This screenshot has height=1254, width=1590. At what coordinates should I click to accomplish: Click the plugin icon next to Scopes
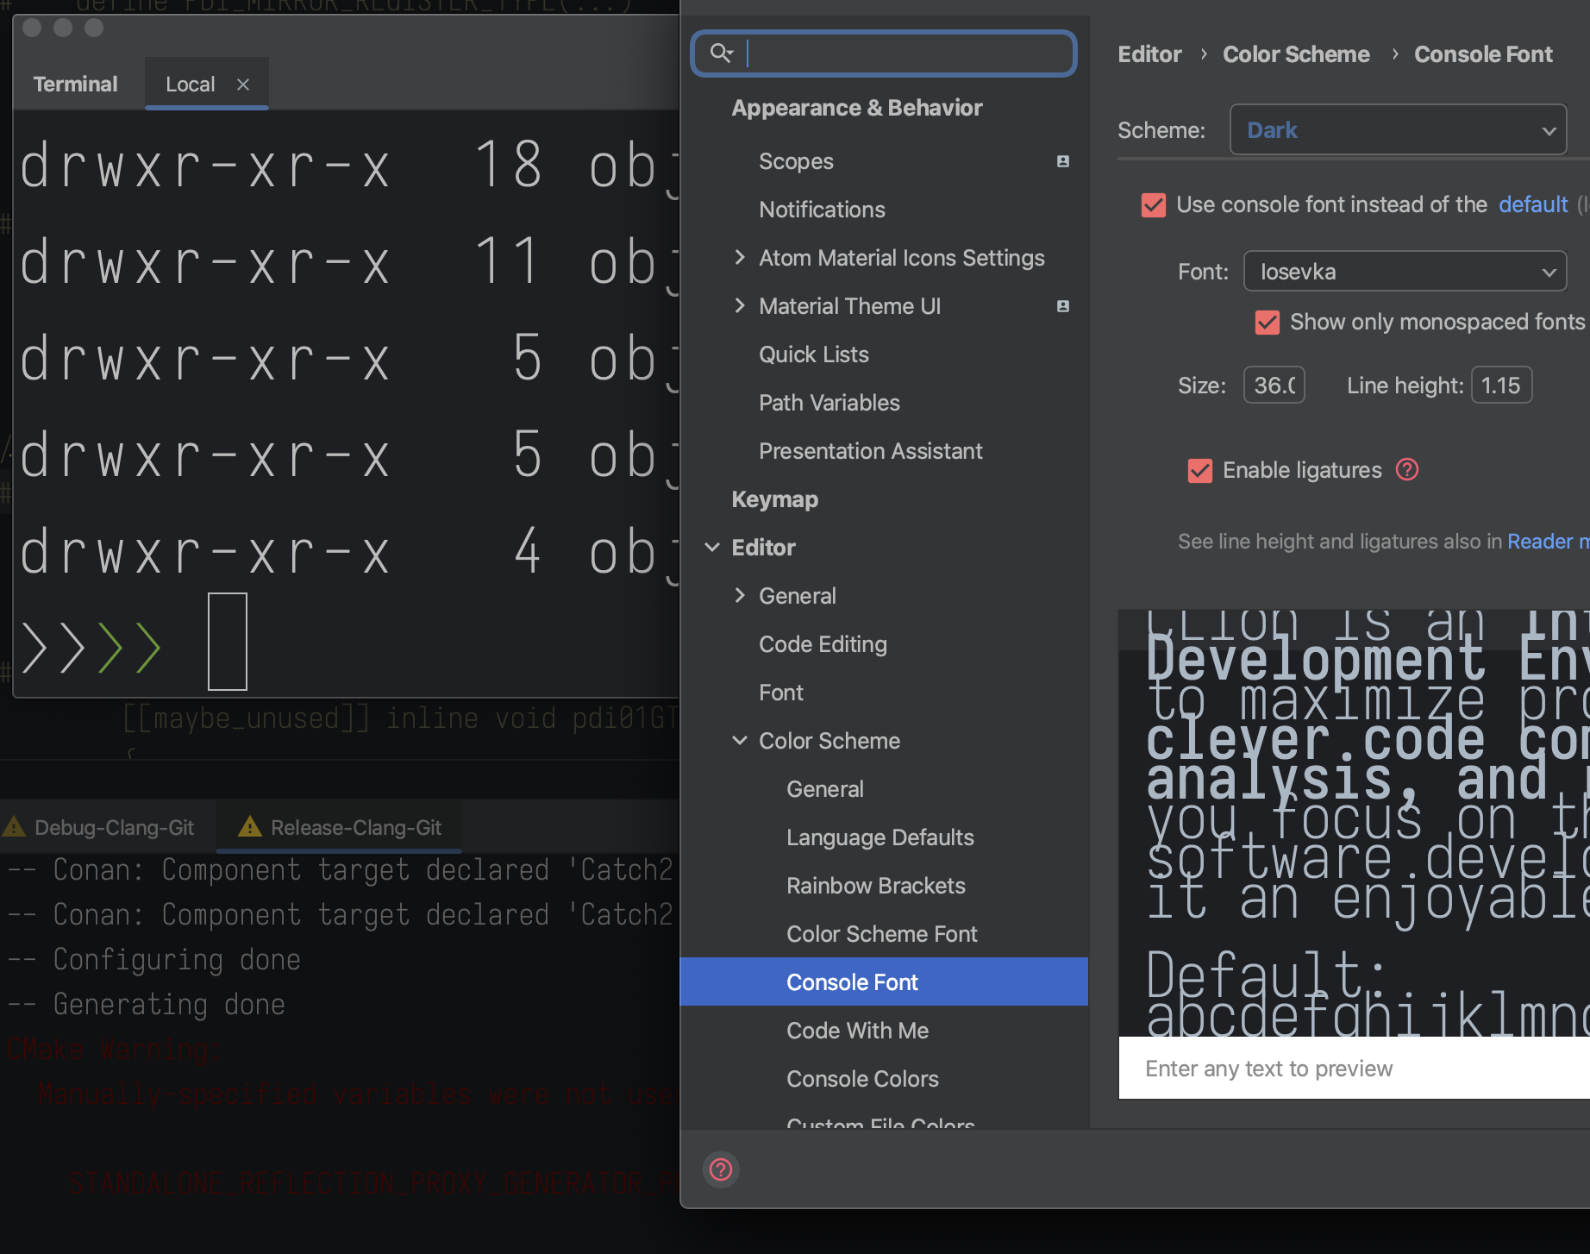point(1063,161)
